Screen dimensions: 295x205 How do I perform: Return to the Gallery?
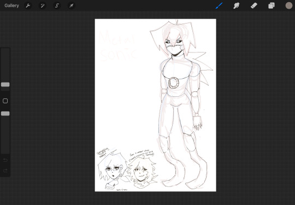11,5
